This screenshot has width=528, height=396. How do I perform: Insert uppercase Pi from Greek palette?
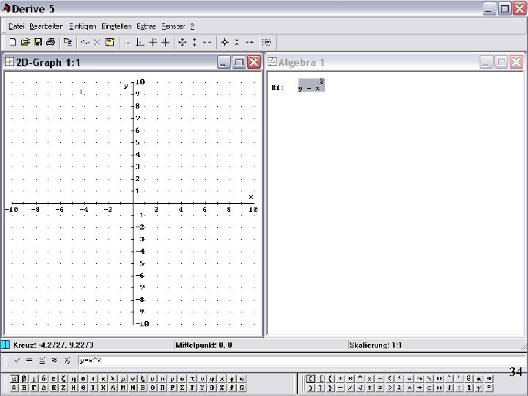162,388
